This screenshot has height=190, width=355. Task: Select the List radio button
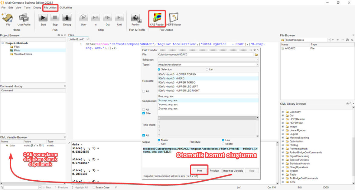(x=207, y=69)
